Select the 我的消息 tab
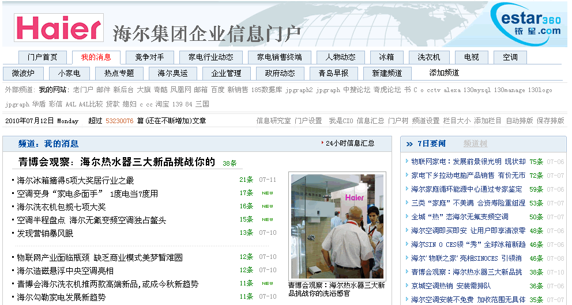This screenshot has height=305, width=572. click(x=96, y=57)
